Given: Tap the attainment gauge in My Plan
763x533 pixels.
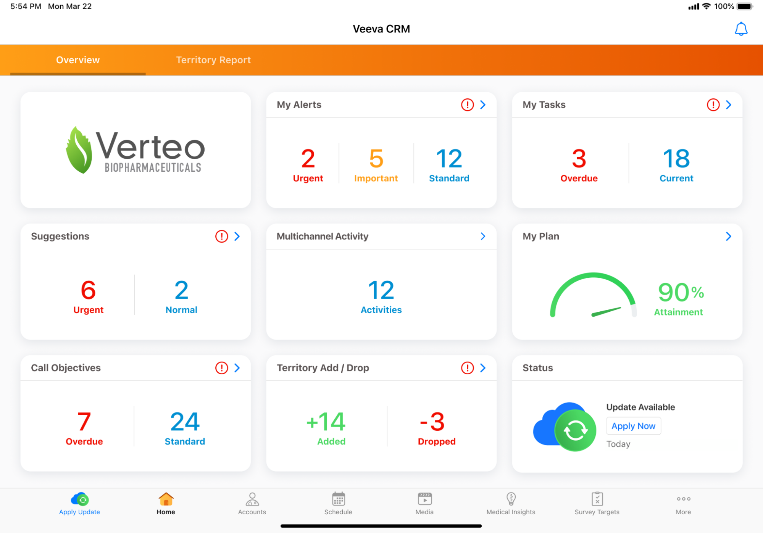Looking at the screenshot, I should pos(593,296).
